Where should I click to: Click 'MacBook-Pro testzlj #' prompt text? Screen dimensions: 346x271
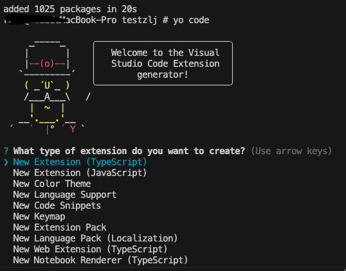tap(114, 21)
